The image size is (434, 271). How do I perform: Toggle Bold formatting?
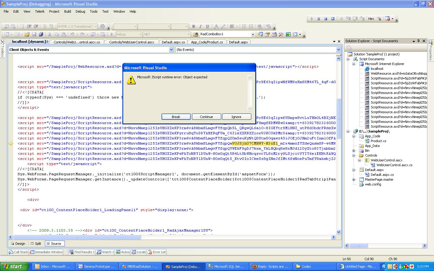(x=193, y=26)
